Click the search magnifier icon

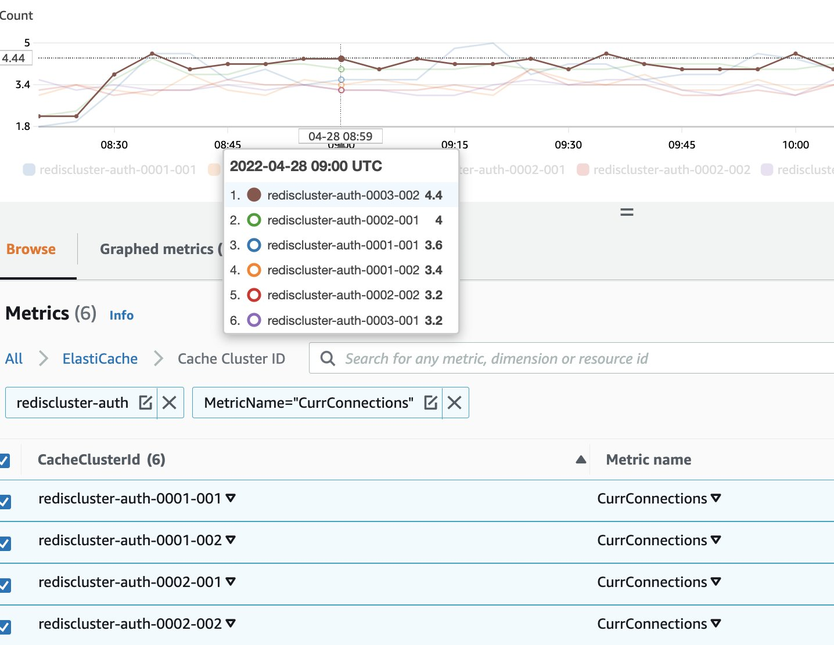pyautogui.click(x=328, y=358)
